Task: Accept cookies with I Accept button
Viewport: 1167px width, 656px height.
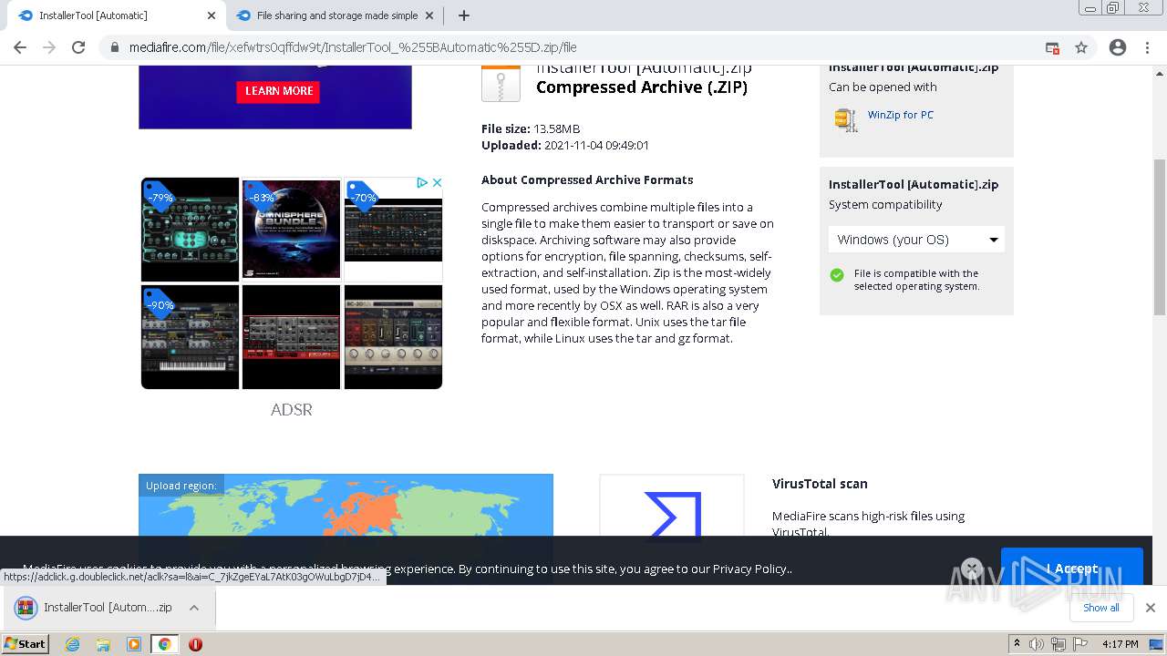Action: click(1072, 569)
